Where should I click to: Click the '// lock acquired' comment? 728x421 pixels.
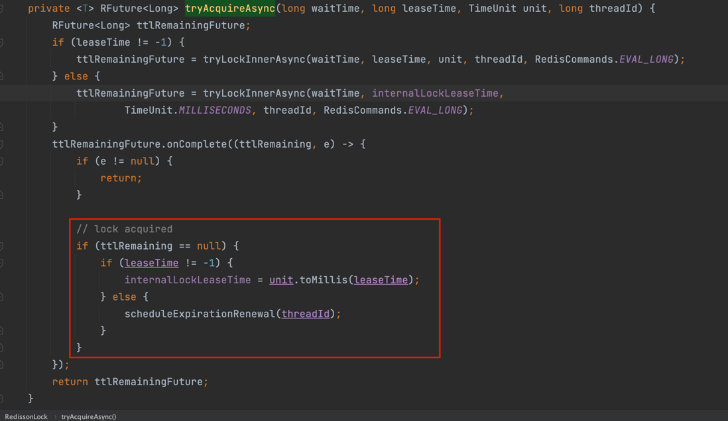pos(125,229)
